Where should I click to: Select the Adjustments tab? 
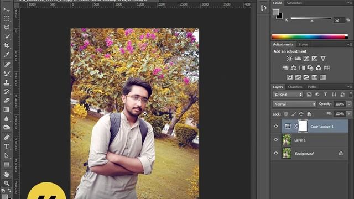[x=283, y=44]
